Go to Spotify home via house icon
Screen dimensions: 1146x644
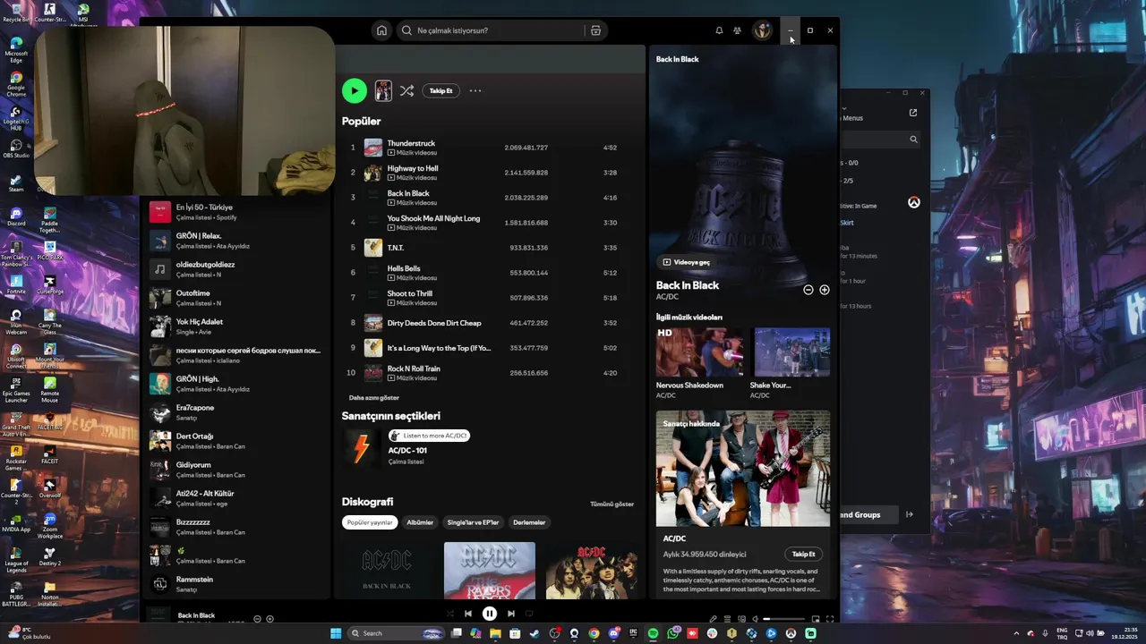[381, 30]
